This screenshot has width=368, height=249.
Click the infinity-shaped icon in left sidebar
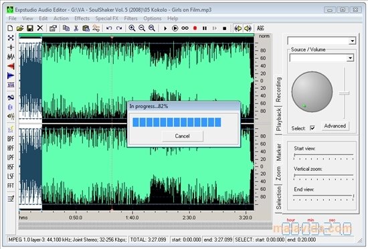[x=11, y=97]
